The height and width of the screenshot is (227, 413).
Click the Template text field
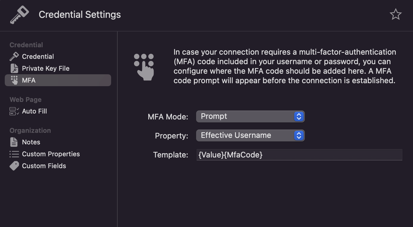299,155
